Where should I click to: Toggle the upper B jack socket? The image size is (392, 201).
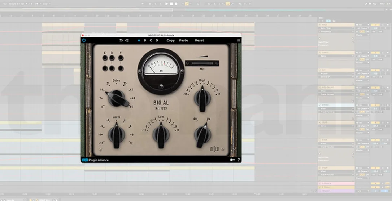[x=112, y=58]
